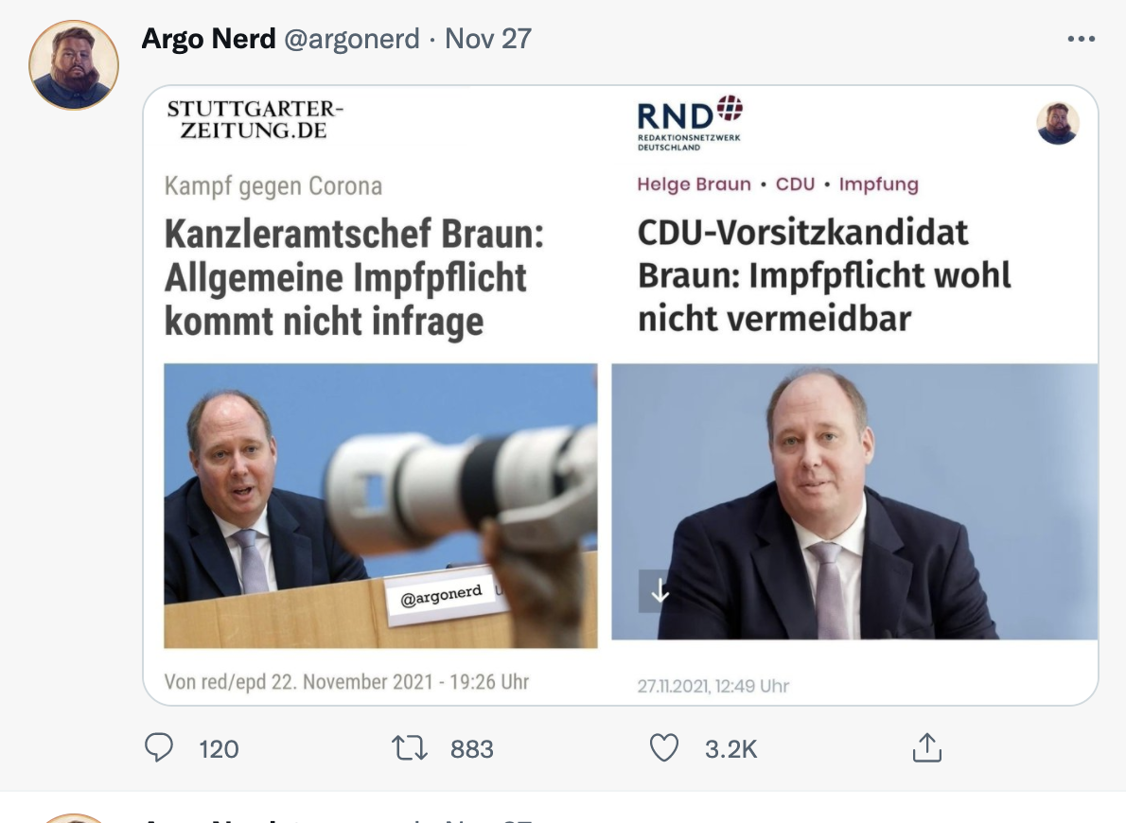Open the tweet via Nov 27 timestamp
Screen dimensions: 1126x823
coord(488,39)
